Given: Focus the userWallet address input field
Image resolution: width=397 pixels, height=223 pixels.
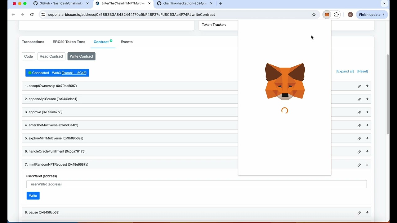Looking at the screenshot, I should pos(197,184).
